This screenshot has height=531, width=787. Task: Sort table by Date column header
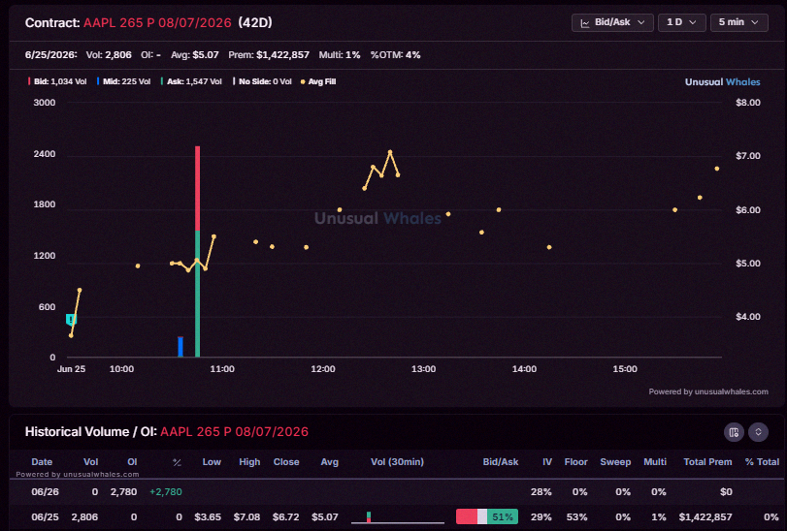(x=42, y=462)
